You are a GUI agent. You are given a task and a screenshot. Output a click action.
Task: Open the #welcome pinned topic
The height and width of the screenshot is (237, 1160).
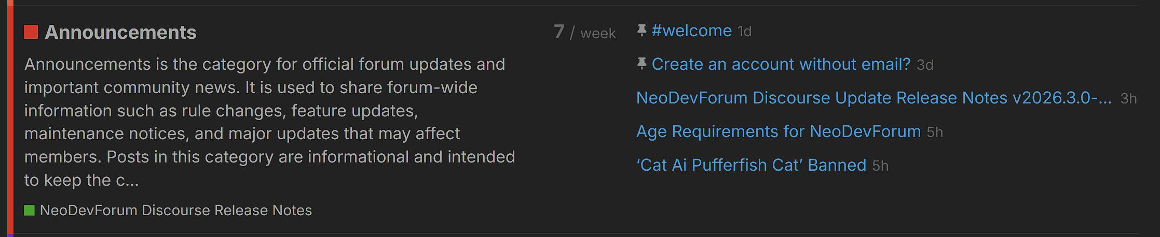691,31
